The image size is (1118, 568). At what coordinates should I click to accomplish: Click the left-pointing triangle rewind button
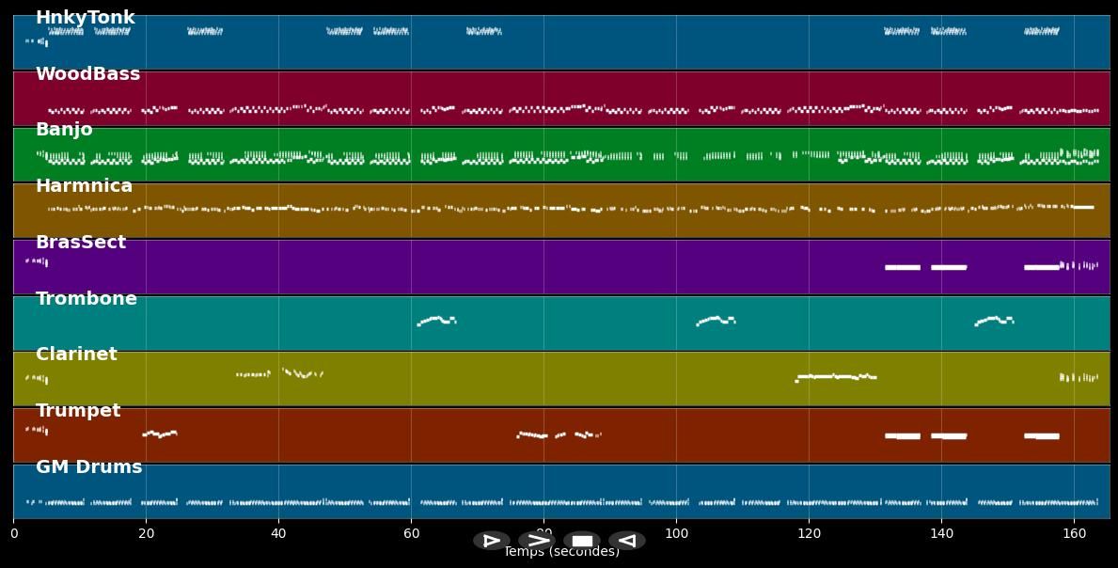tap(627, 541)
